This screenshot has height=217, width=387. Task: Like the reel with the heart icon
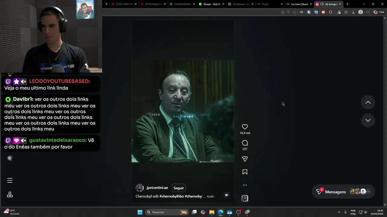click(x=245, y=127)
